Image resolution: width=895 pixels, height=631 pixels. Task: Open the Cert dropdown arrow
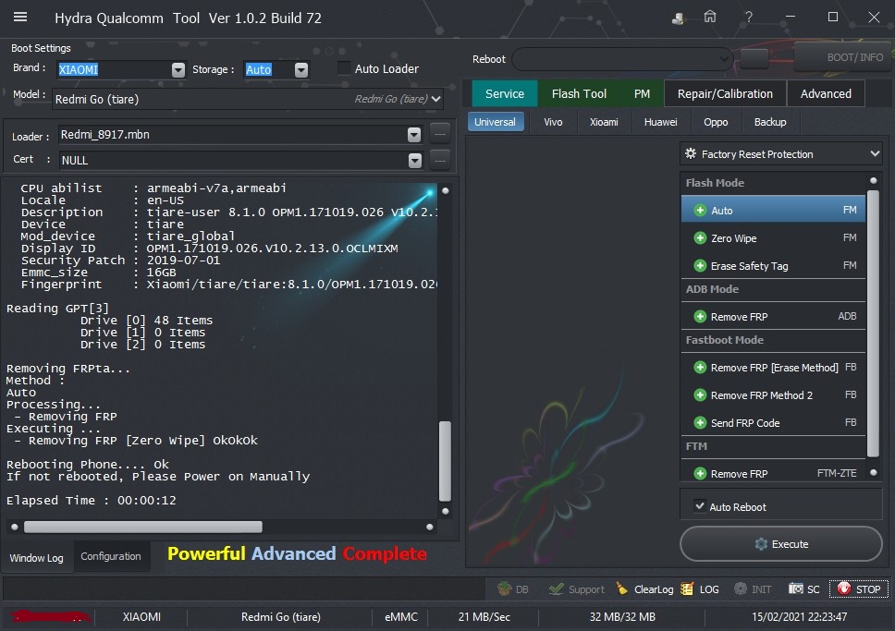tap(415, 161)
